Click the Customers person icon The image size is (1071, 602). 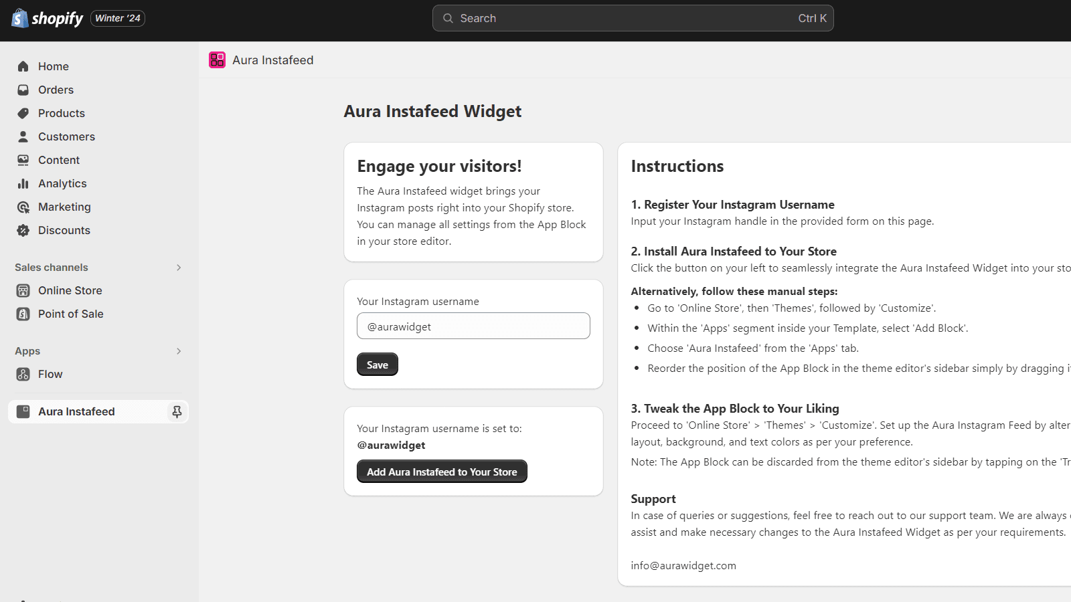[x=23, y=136]
